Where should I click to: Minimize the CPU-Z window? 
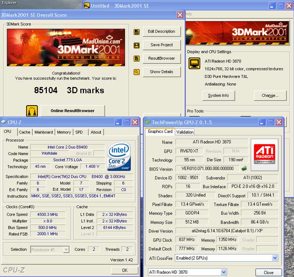118,122
